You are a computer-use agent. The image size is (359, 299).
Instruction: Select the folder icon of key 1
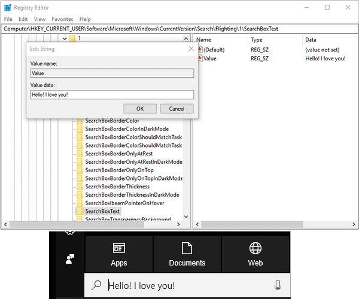[72, 38]
